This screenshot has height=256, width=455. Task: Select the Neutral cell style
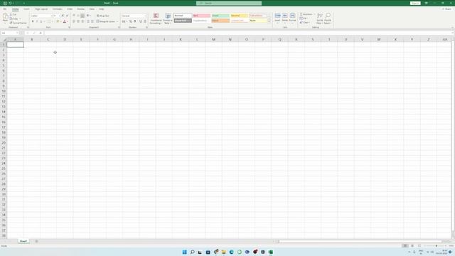[240, 16]
